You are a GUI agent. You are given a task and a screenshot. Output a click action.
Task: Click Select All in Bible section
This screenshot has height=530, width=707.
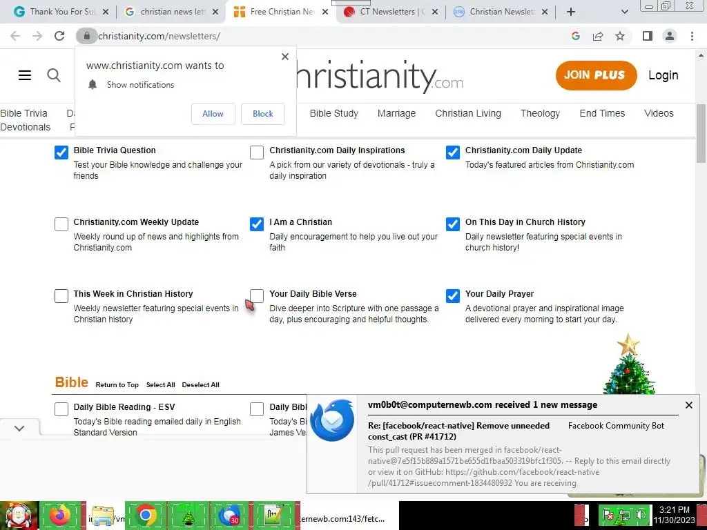(160, 385)
